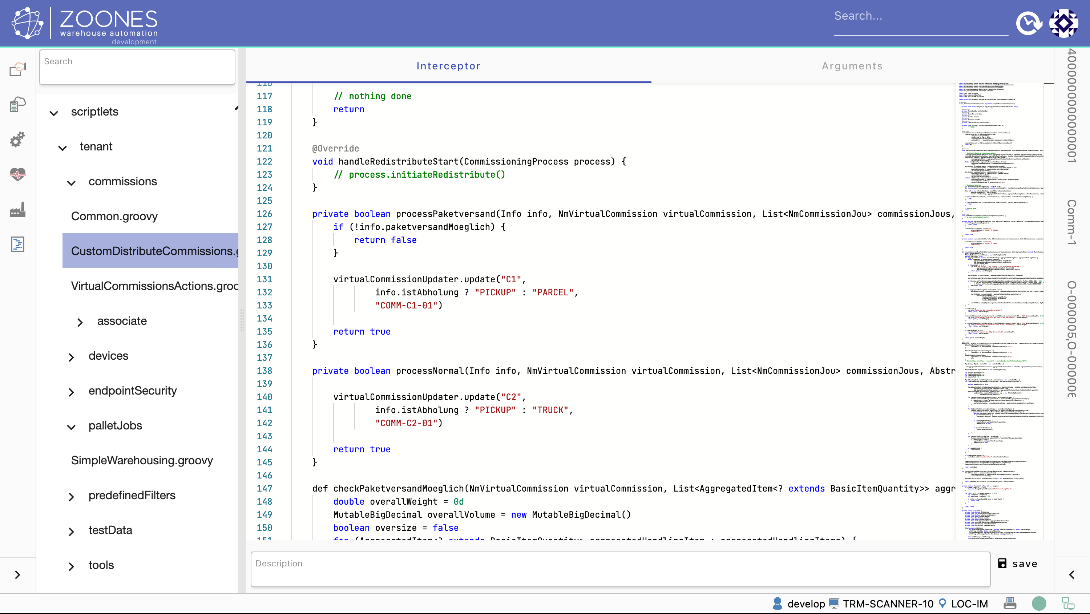
Task: Click the clock history icon in header
Action: (x=1029, y=23)
